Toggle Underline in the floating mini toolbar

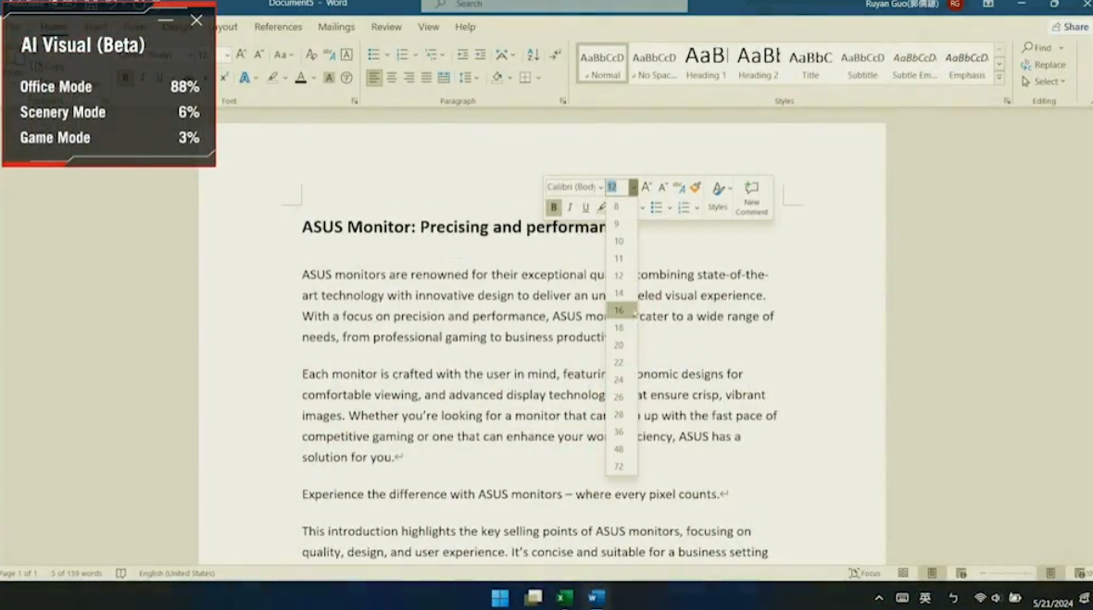(585, 207)
